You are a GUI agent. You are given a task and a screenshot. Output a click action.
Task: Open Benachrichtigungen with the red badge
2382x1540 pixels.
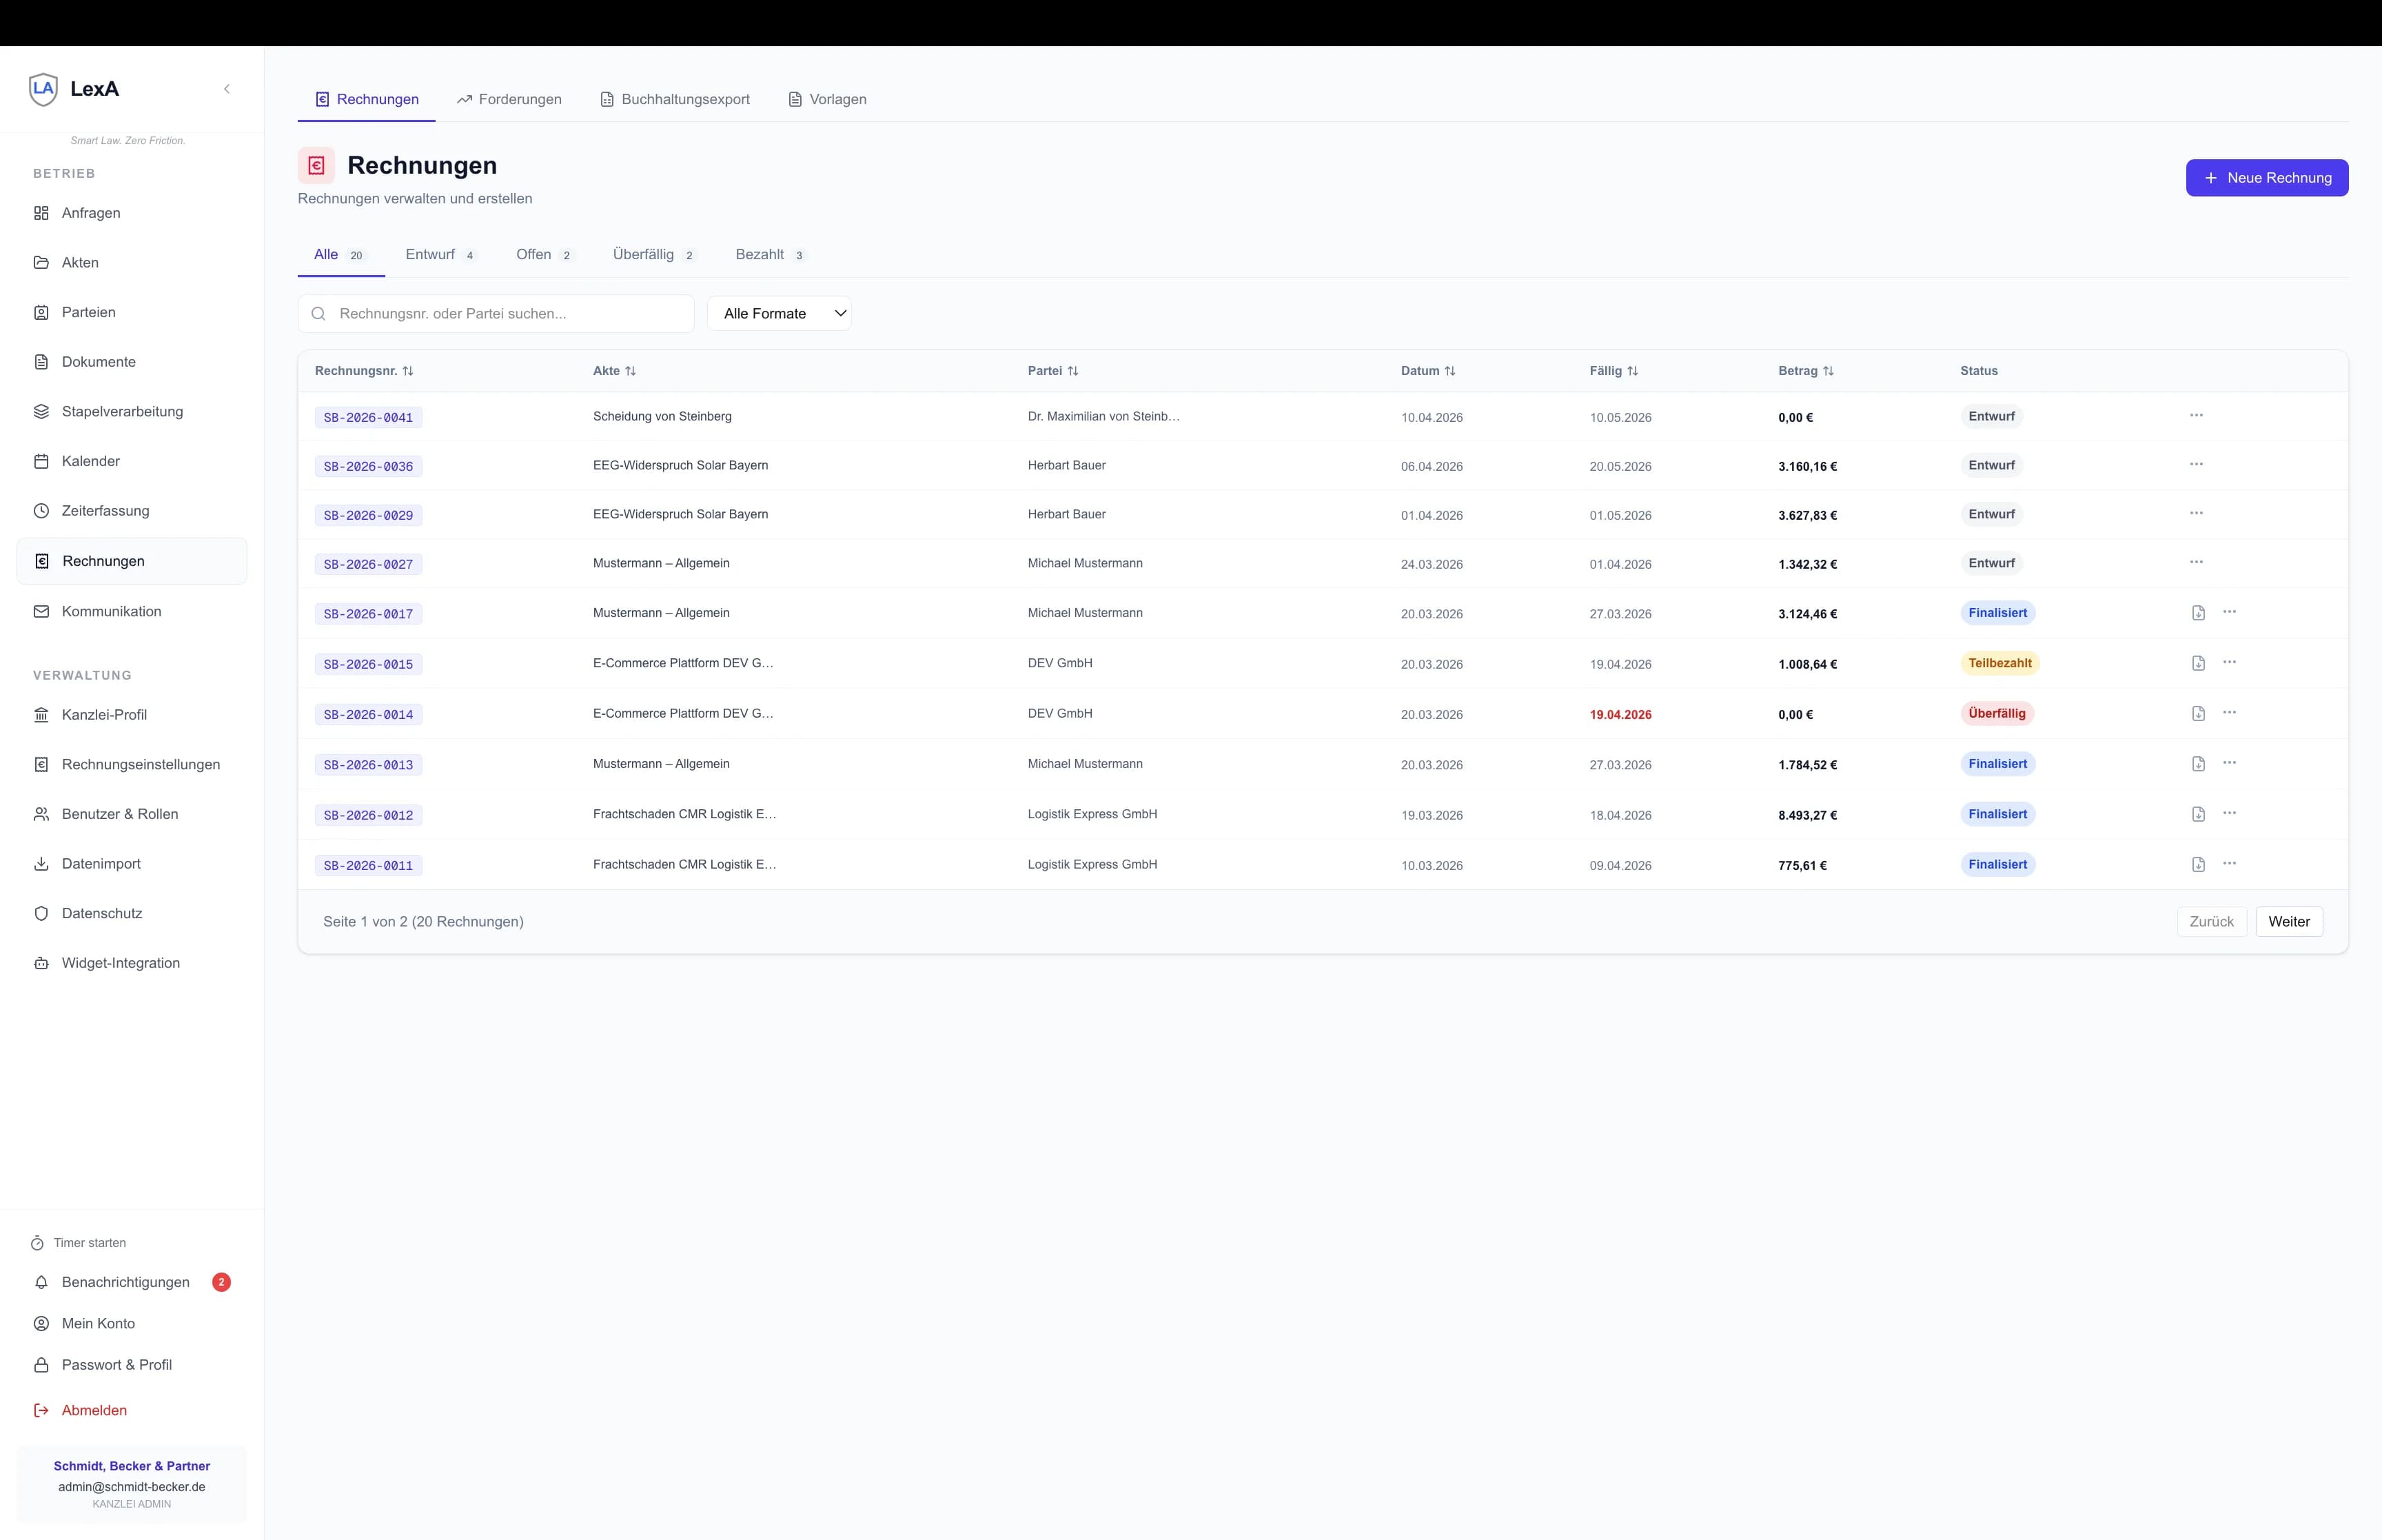(126, 1282)
